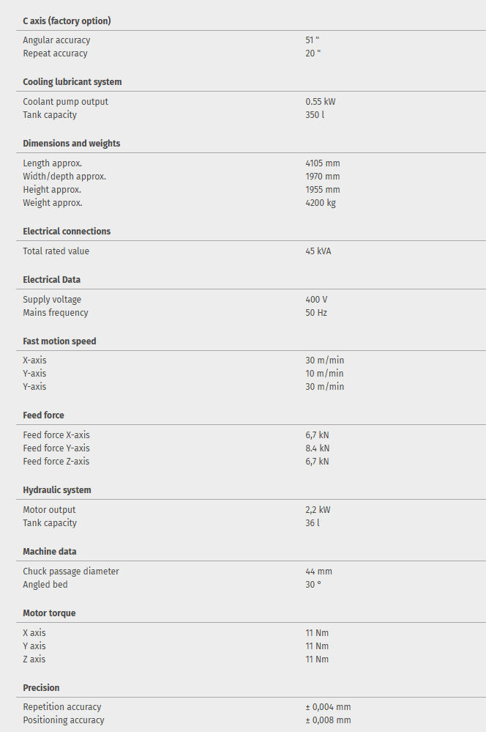Click the Repeat accuracy value 20"
Image resolution: width=486 pixels, height=732 pixels.
tap(313, 53)
